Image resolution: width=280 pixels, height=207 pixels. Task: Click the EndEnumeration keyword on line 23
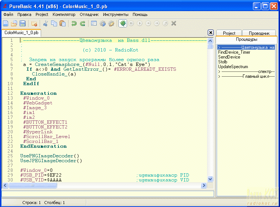pos(43,146)
